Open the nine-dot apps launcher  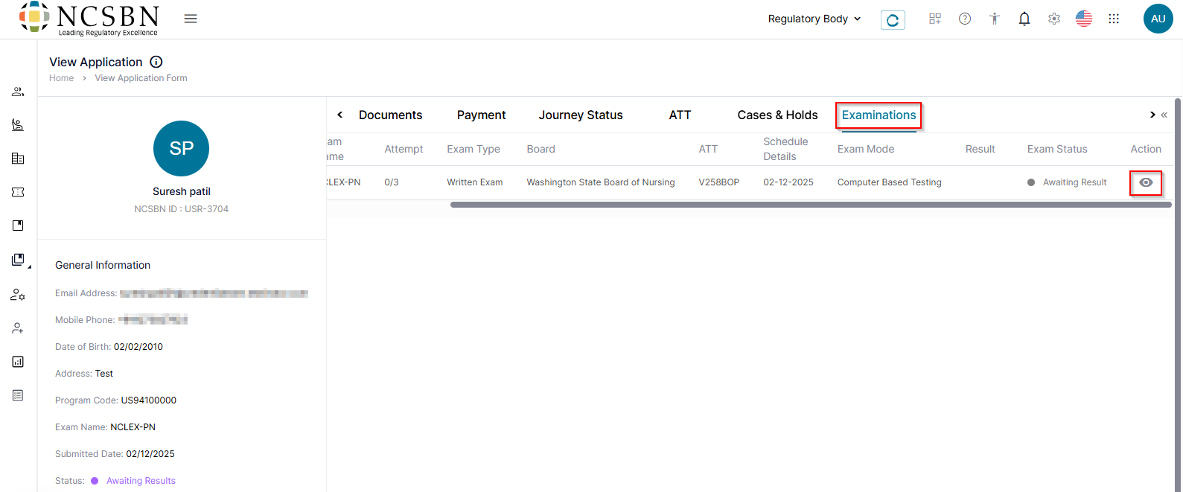1114,19
